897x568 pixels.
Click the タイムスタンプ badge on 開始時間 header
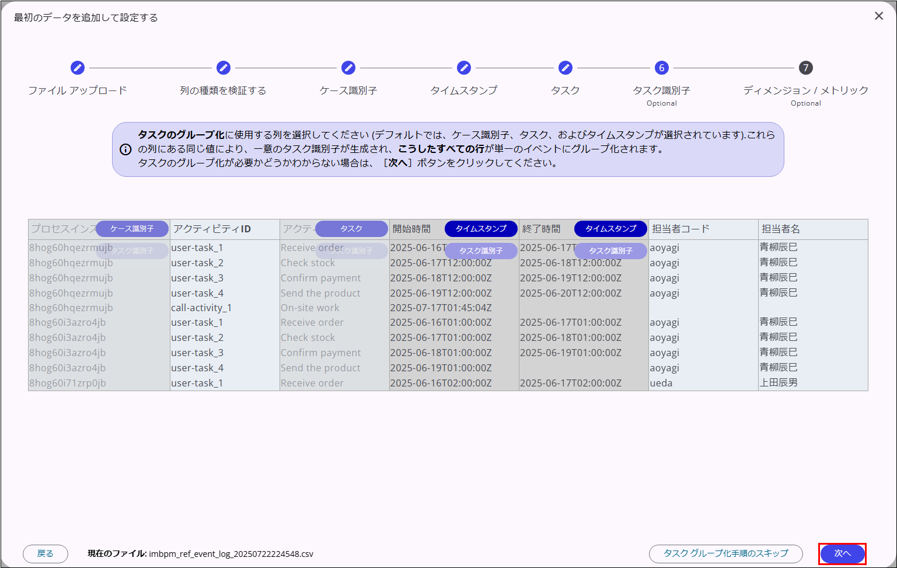[x=481, y=229]
